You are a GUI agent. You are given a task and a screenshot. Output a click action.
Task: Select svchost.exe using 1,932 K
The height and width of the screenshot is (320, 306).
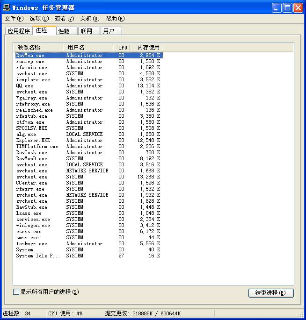pyautogui.click(x=89, y=195)
